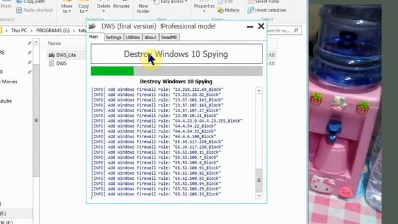Close the DWS window
Screen dimensions: 398x224
261,26
